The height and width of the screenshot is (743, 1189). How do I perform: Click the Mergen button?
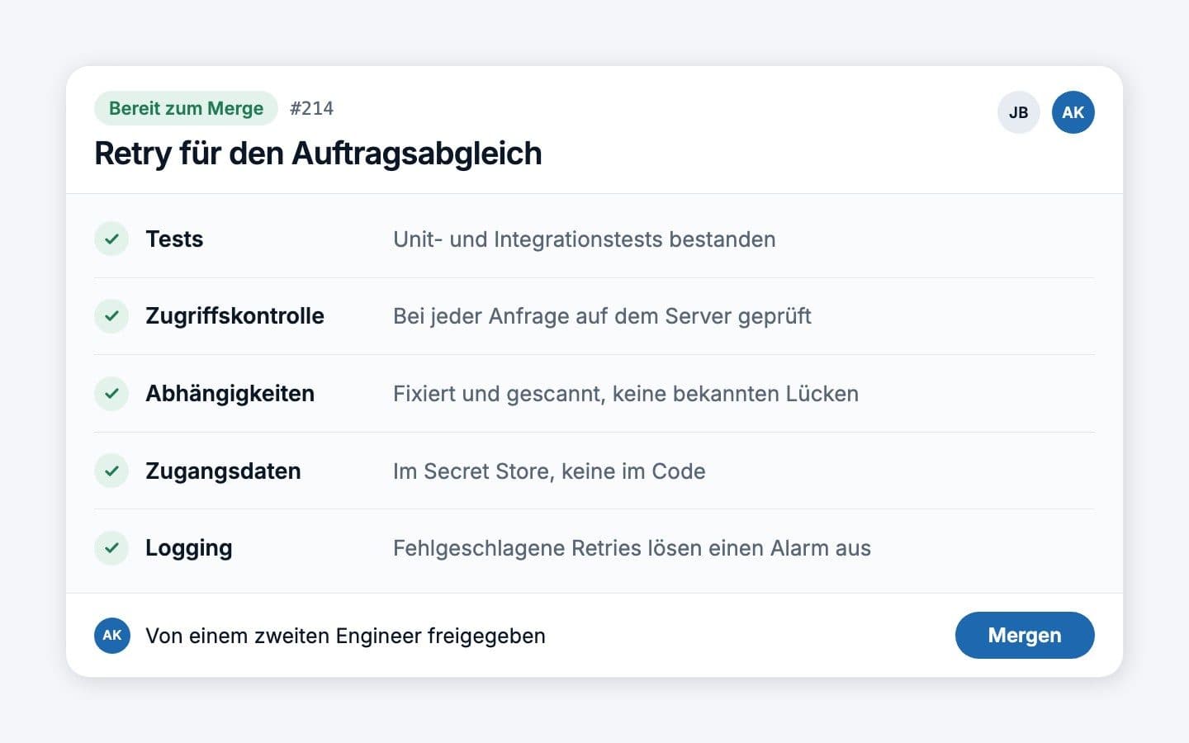coord(1025,635)
